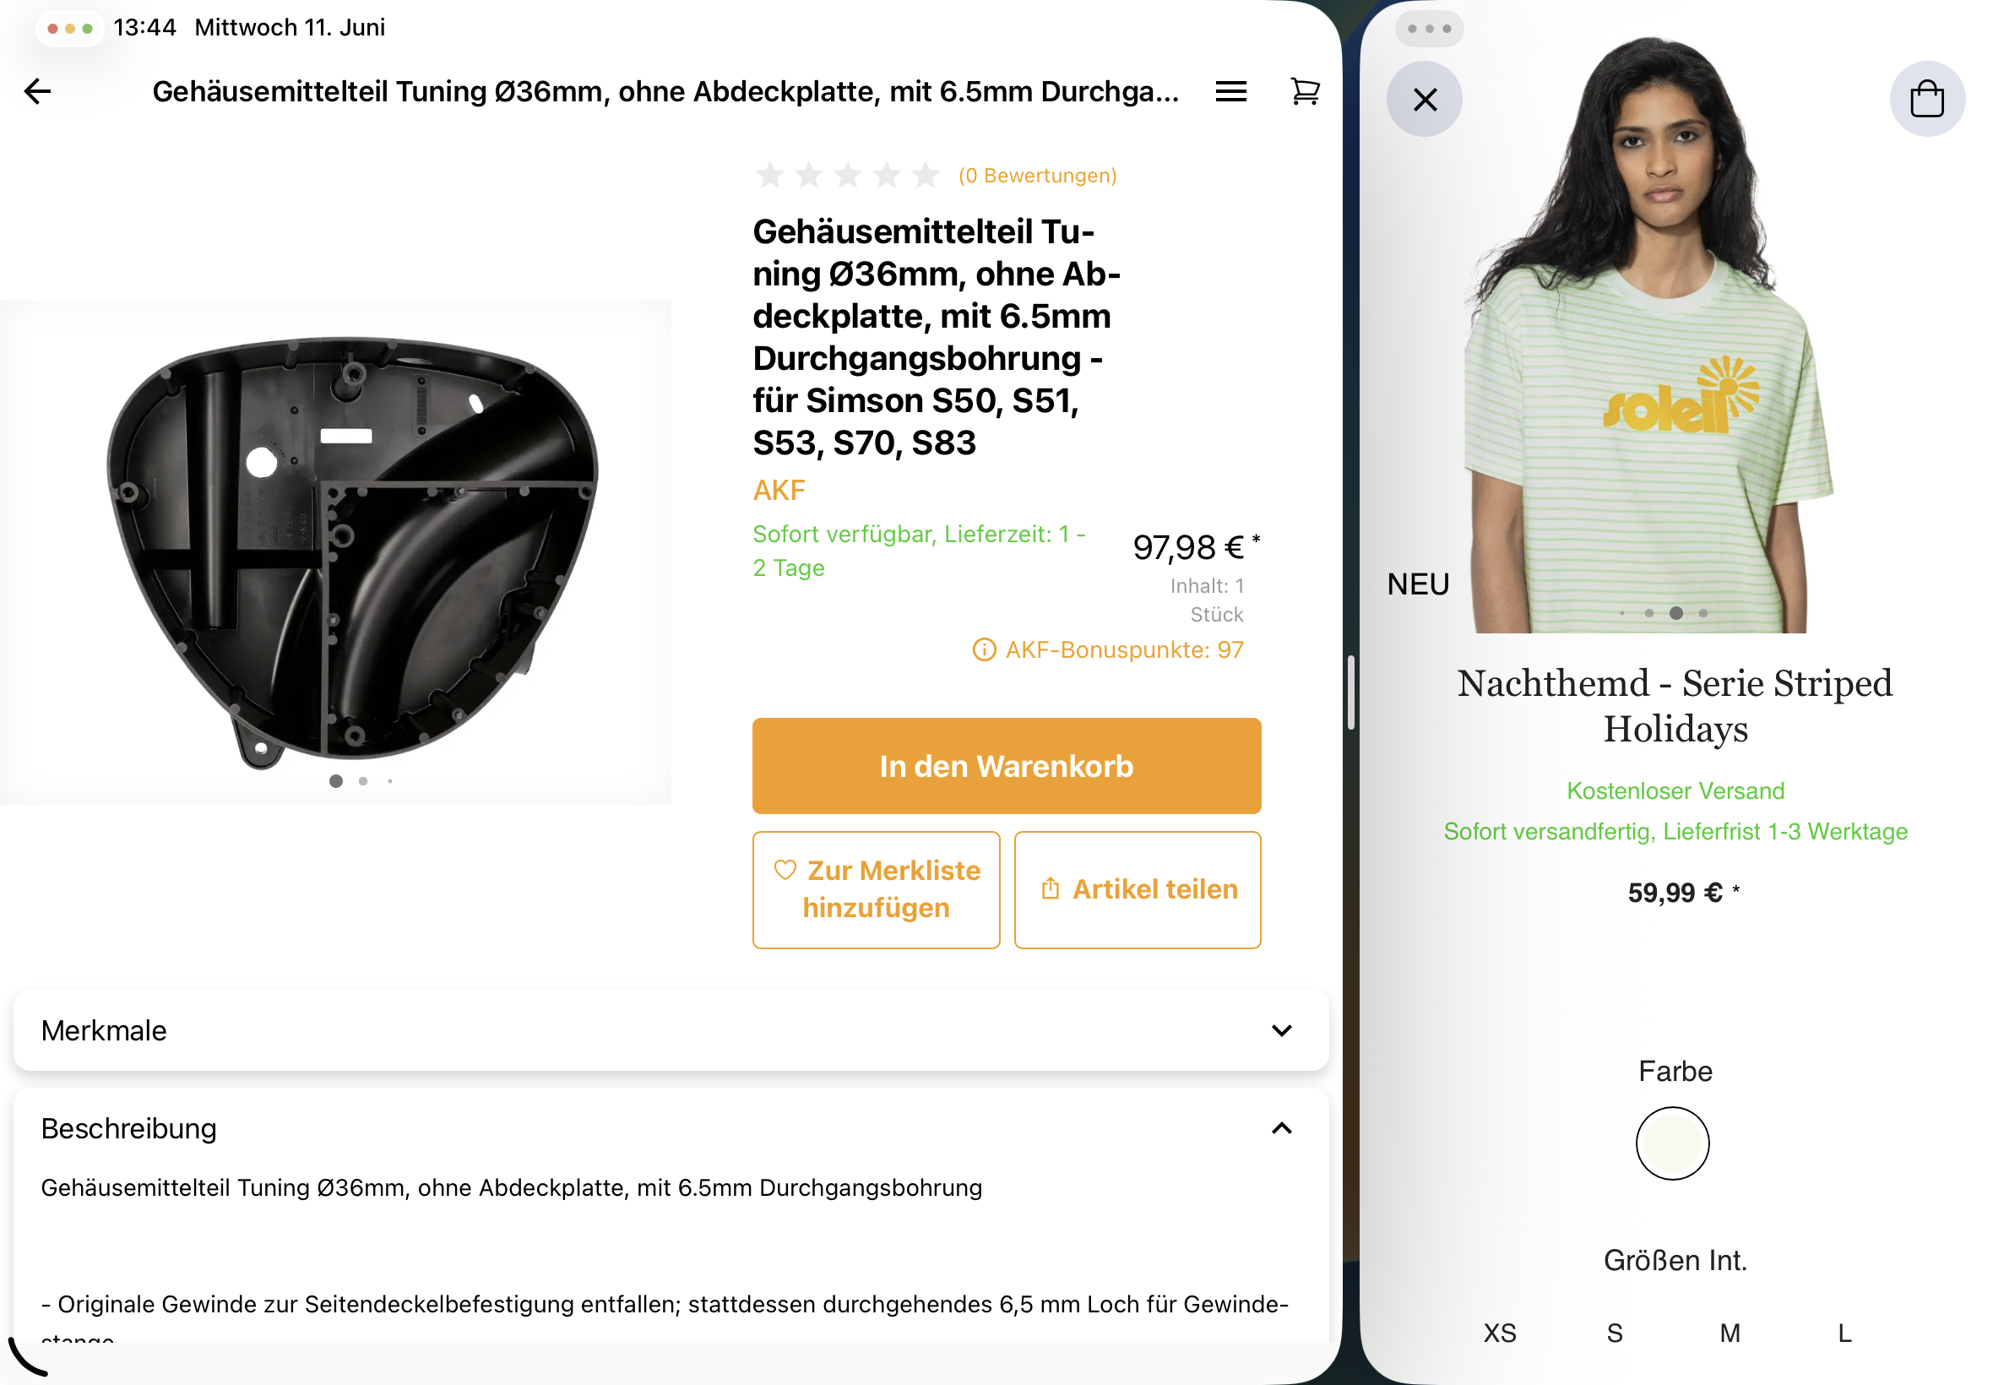
Task: Collapse the Beschreibung section
Action: tap(1280, 1128)
